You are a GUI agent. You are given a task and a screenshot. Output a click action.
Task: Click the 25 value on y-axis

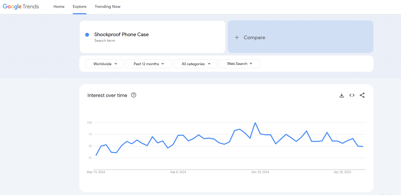pyautogui.click(x=90, y=158)
